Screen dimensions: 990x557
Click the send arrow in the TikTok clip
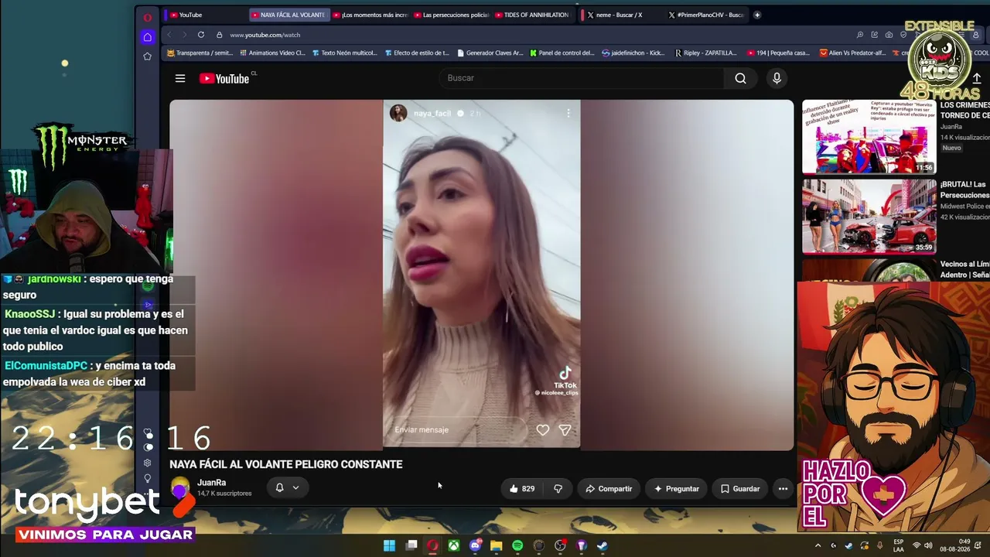(x=565, y=430)
